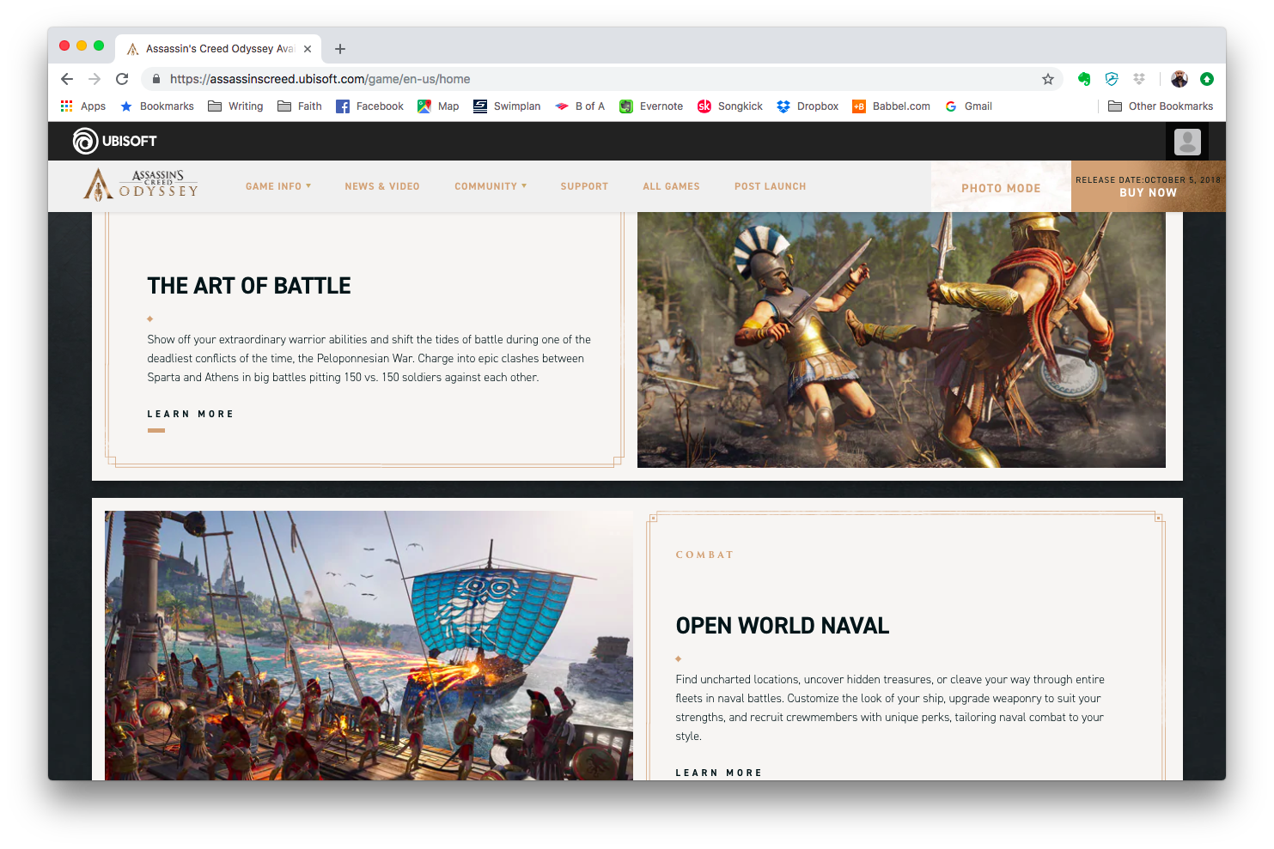Open the Gmail bookmark
The image size is (1274, 849).
pyautogui.click(x=968, y=106)
